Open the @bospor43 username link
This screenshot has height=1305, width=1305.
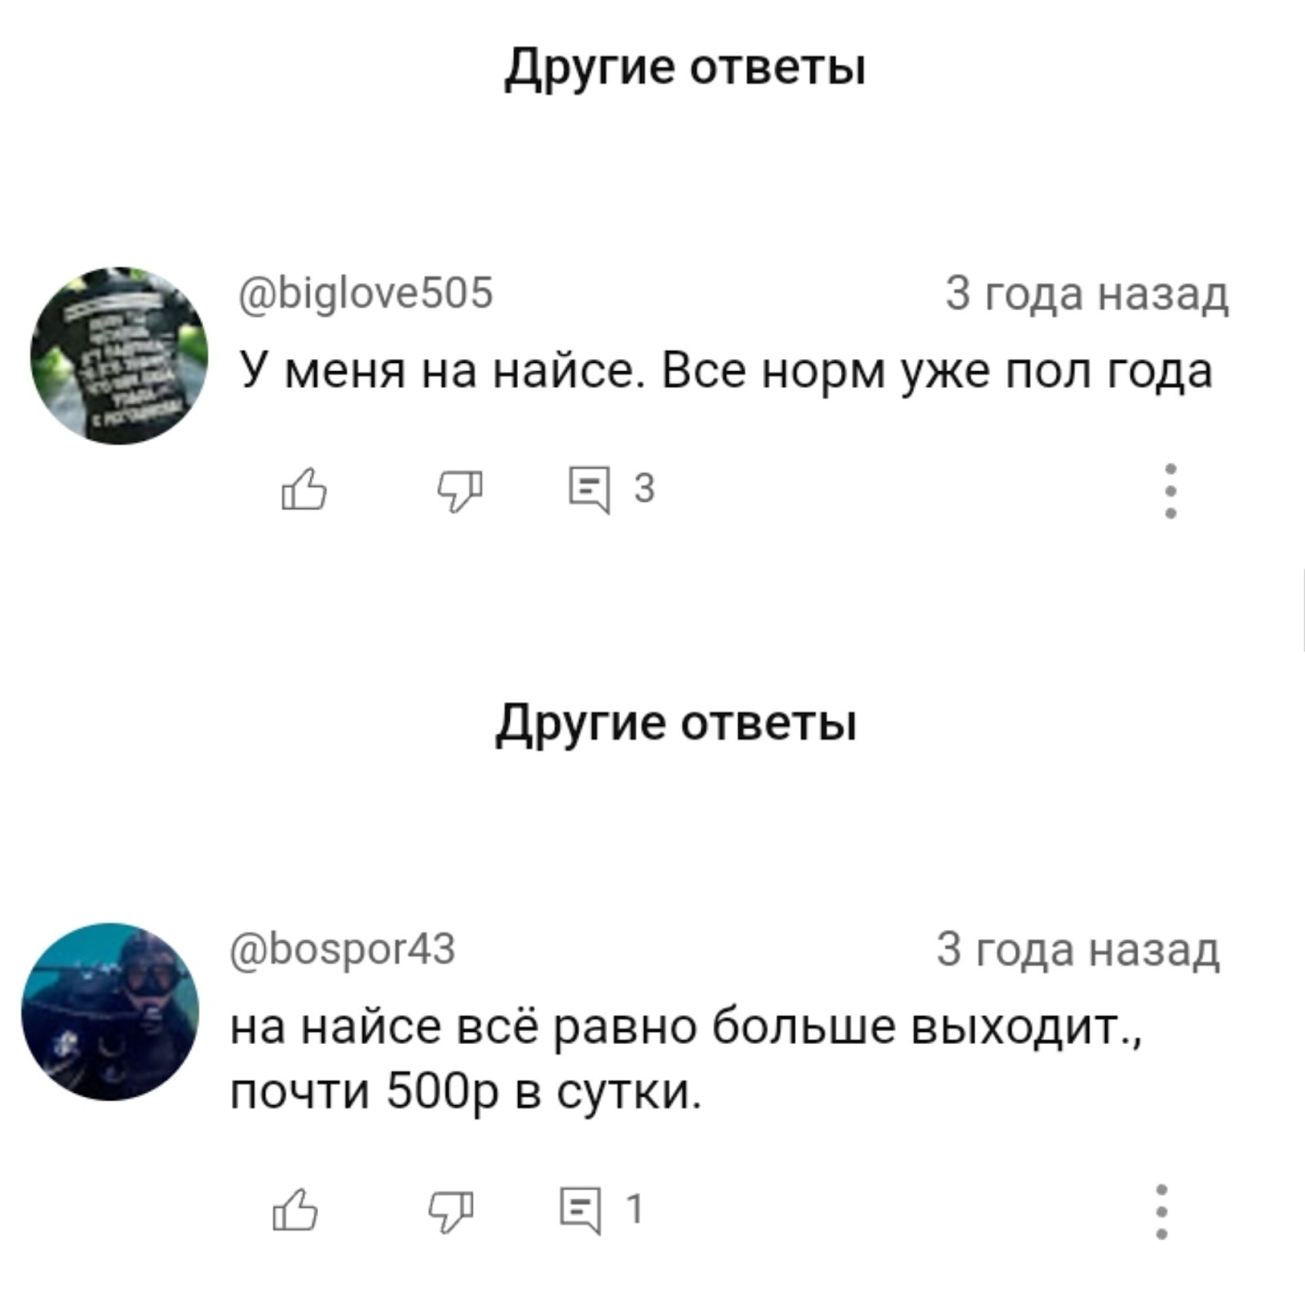coord(343,949)
